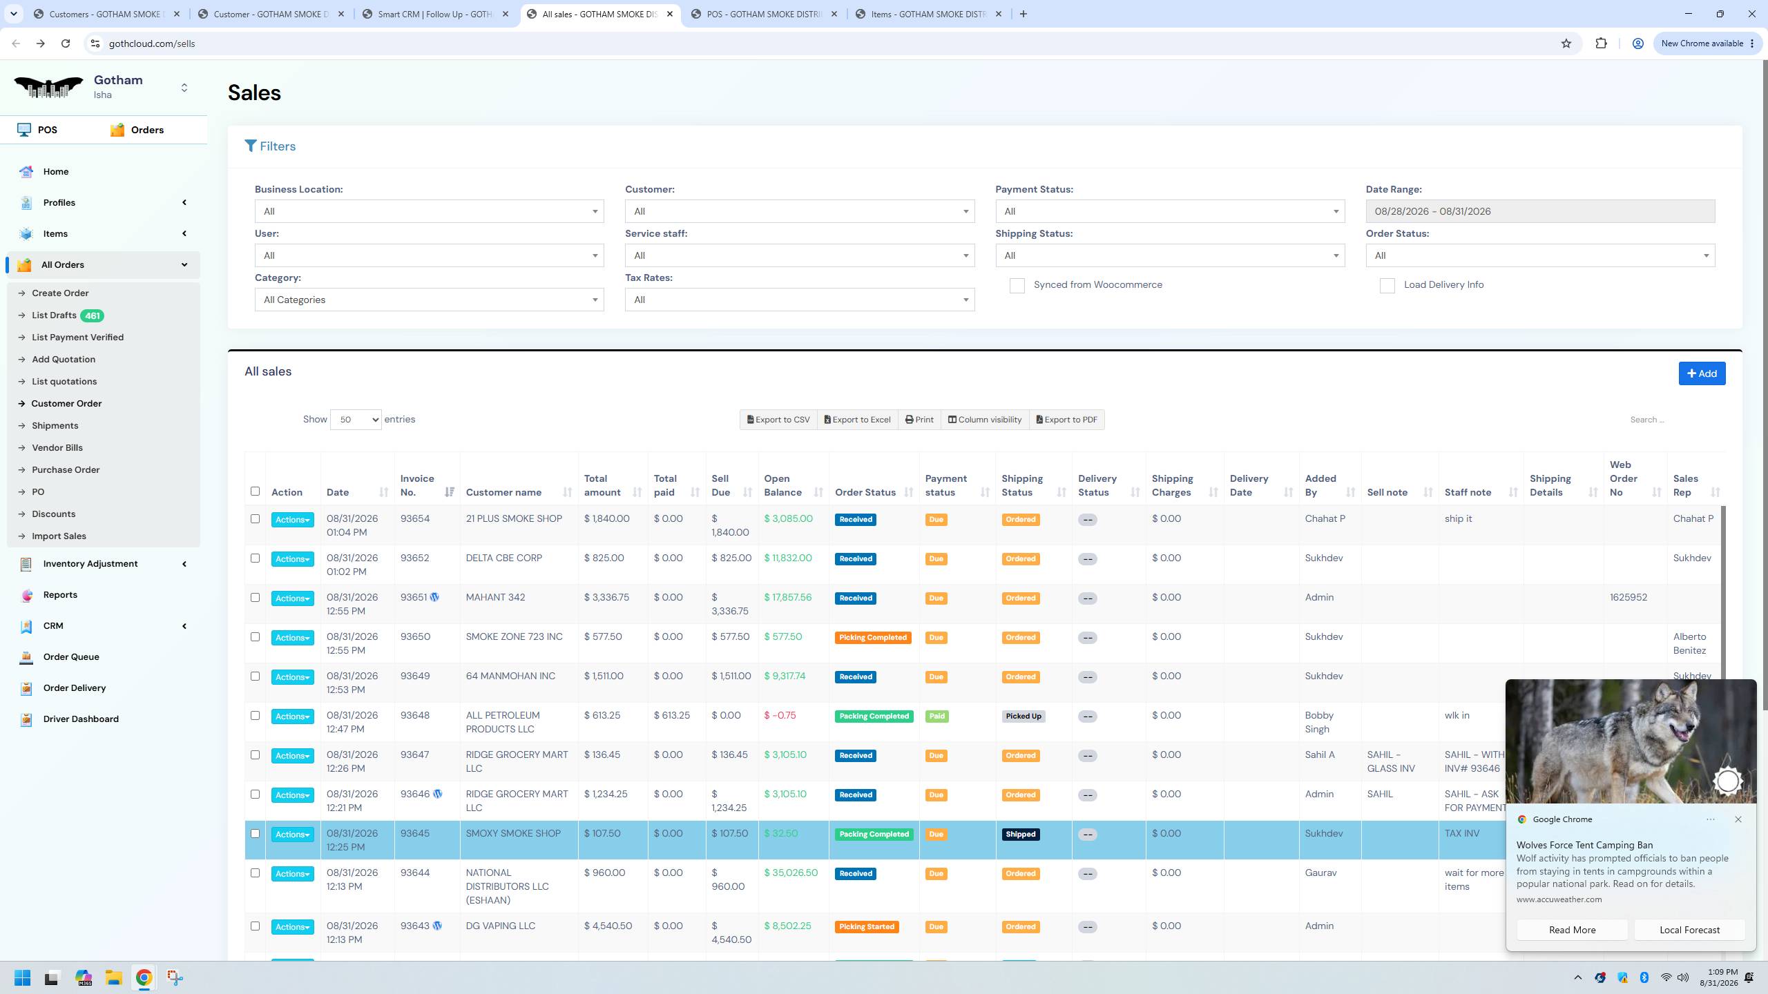Click the Driver Dashboard sidebar icon
The image size is (1768, 994).
pyautogui.click(x=26, y=719)
